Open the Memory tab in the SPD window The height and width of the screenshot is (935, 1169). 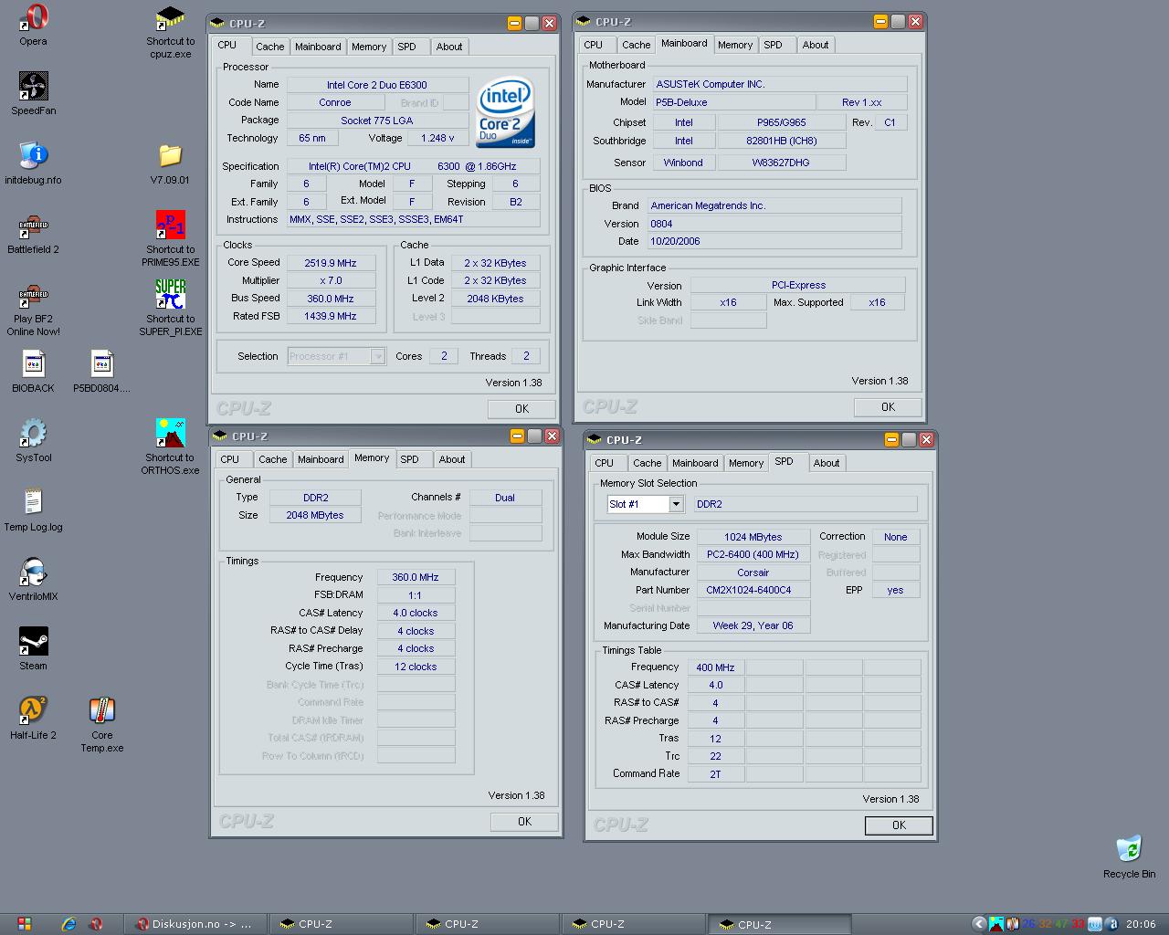[745, 463]
